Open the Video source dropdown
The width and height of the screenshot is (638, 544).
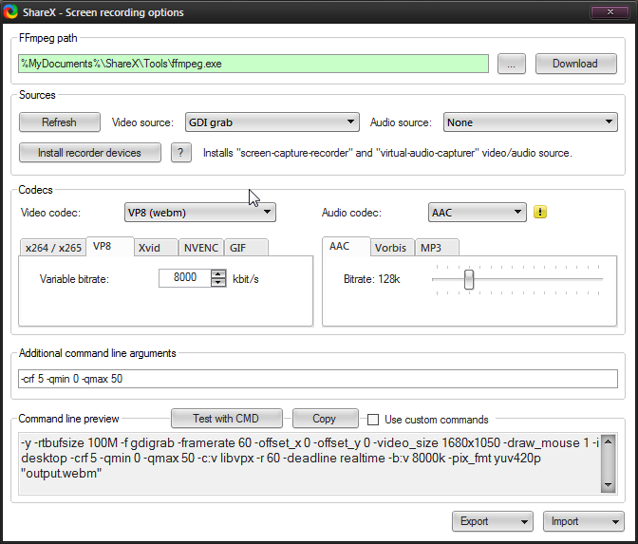[x=269, y=122]
